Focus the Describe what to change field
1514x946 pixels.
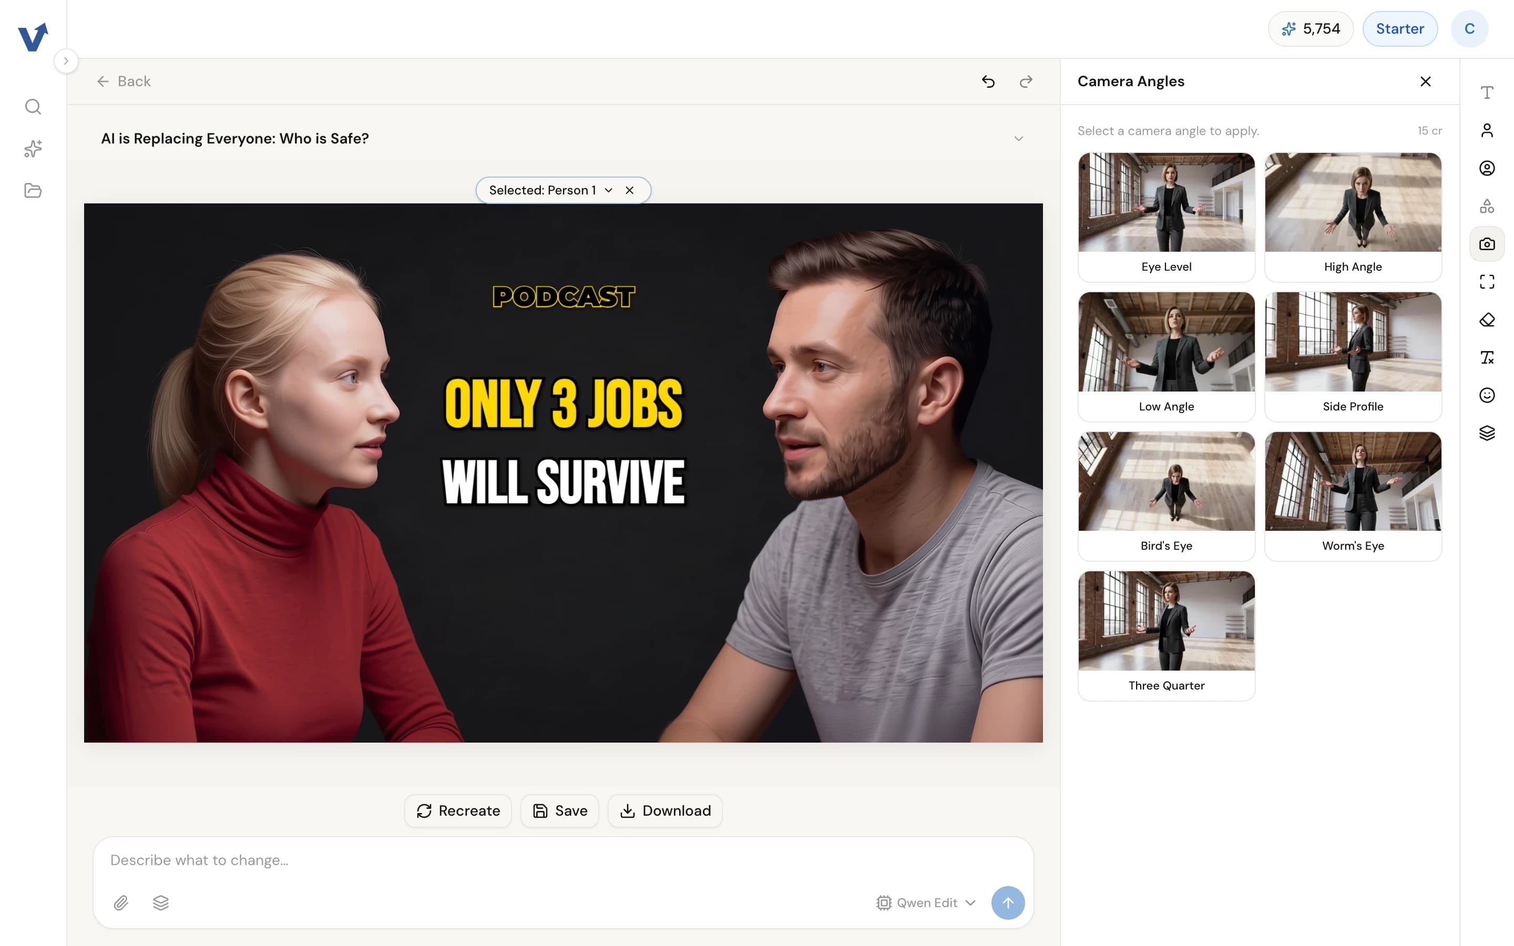point(563,860)
